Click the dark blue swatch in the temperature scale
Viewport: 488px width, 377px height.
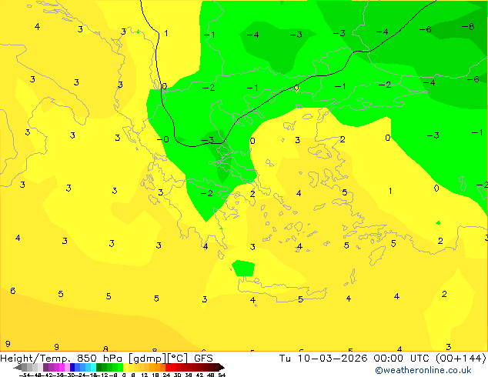[72, 367]
